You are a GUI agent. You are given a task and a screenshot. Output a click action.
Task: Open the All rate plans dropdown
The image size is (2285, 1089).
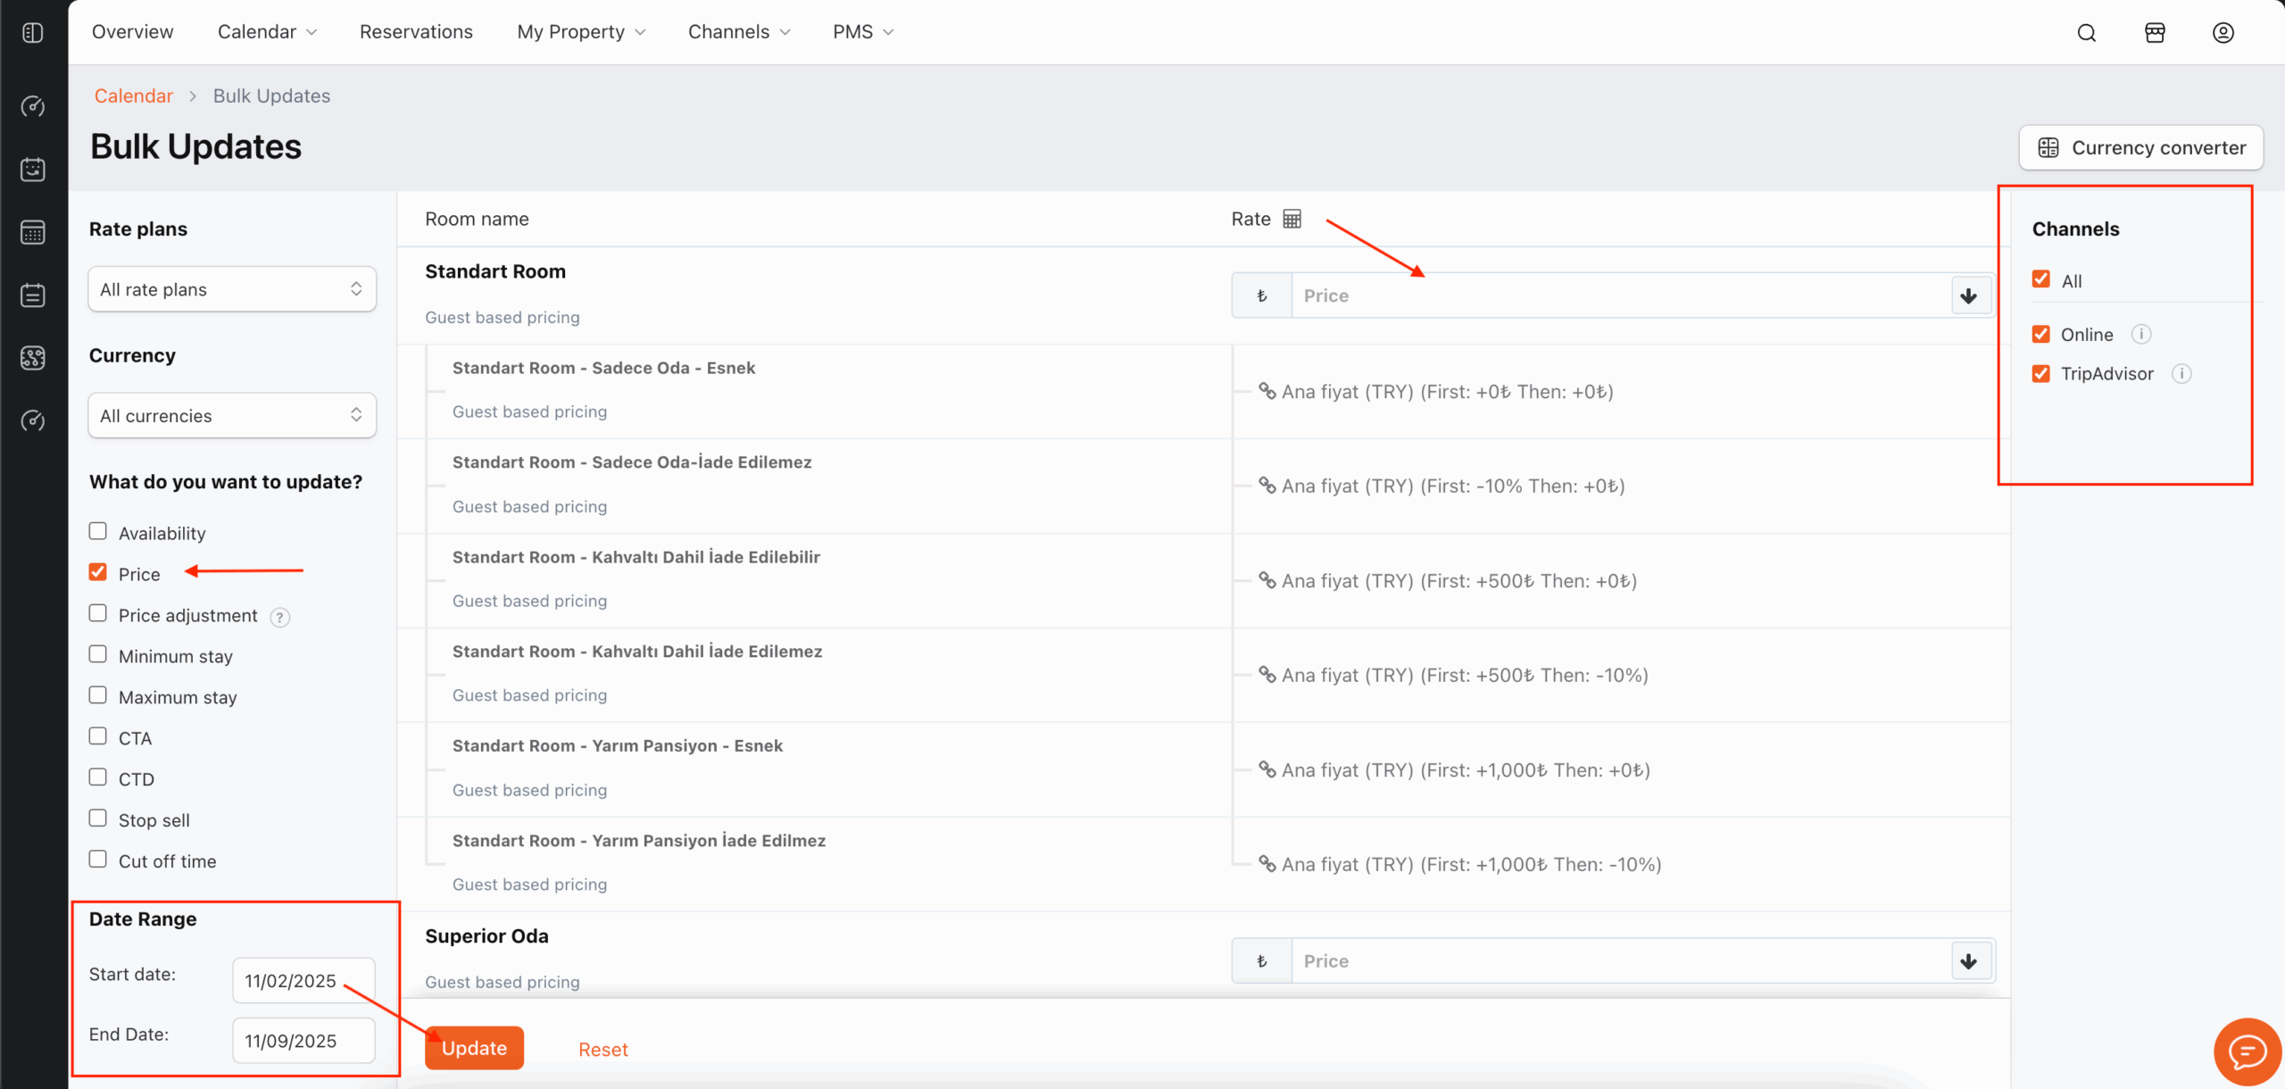coord(232,289)
